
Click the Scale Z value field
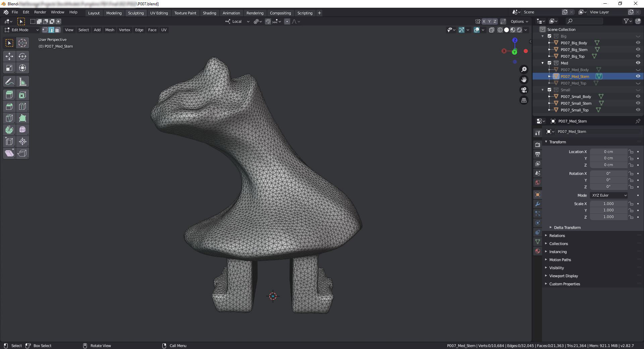pyautogui.click(x=608, y=217)
